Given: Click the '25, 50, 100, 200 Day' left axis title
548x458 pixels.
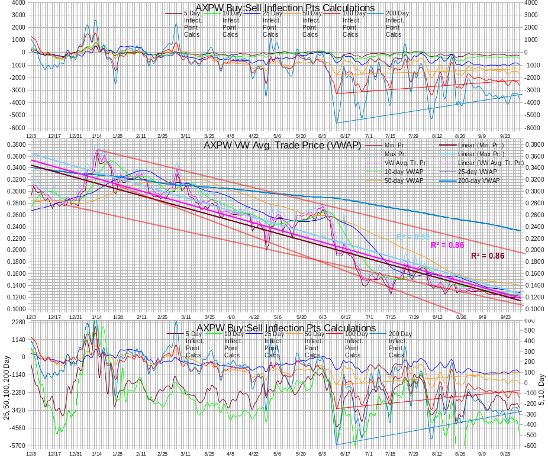Looking at the screenshot, I should pos(7,388).
